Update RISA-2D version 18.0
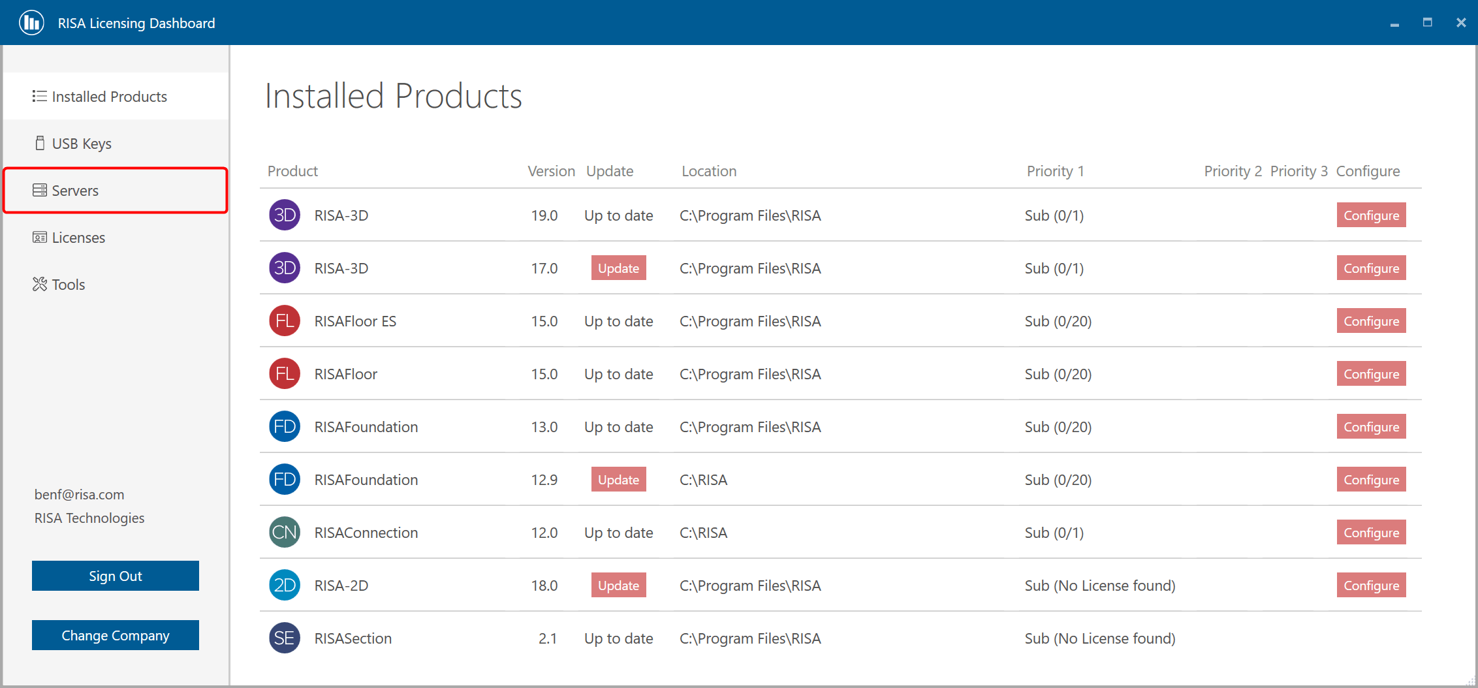 point(618,586)
